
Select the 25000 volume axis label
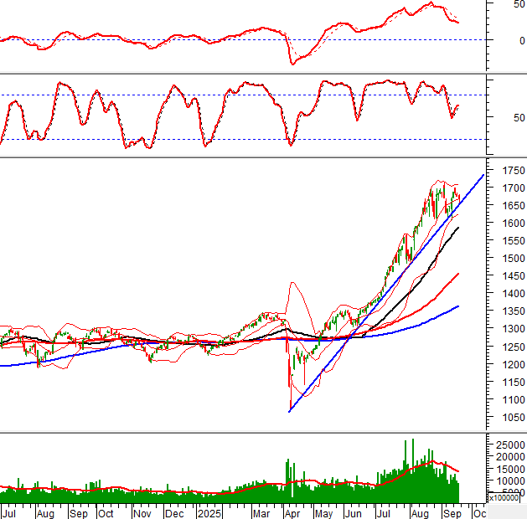pyautogui.click(x=510, y=445)
